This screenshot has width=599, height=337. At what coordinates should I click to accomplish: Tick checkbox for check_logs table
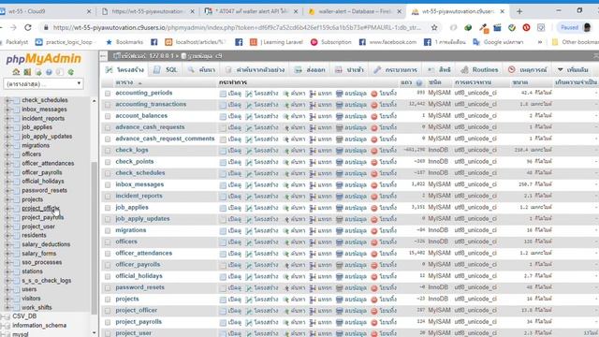(x=108, y=151)
